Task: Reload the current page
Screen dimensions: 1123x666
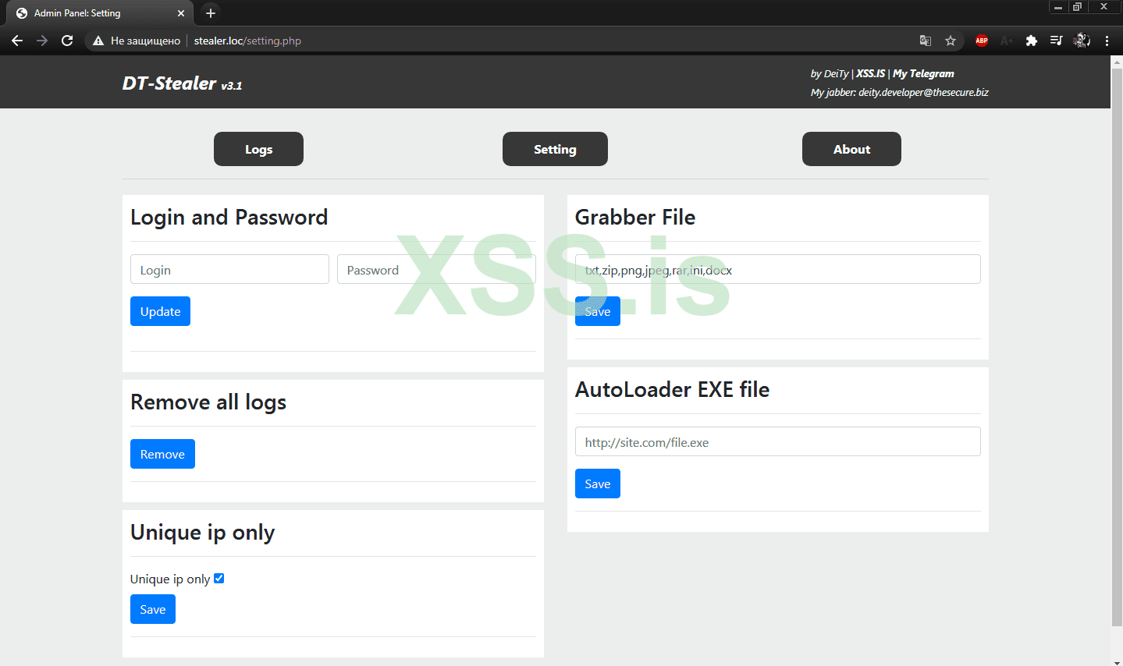Action: click(67, 41)
